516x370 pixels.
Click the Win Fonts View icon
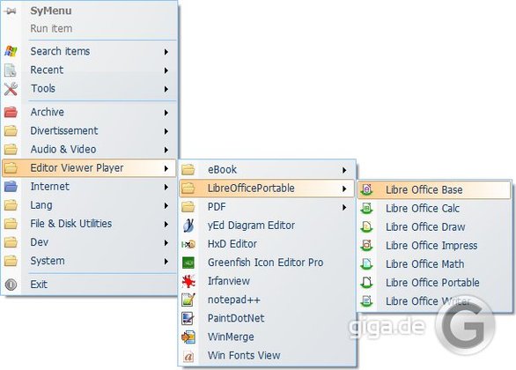coord(188,356)
